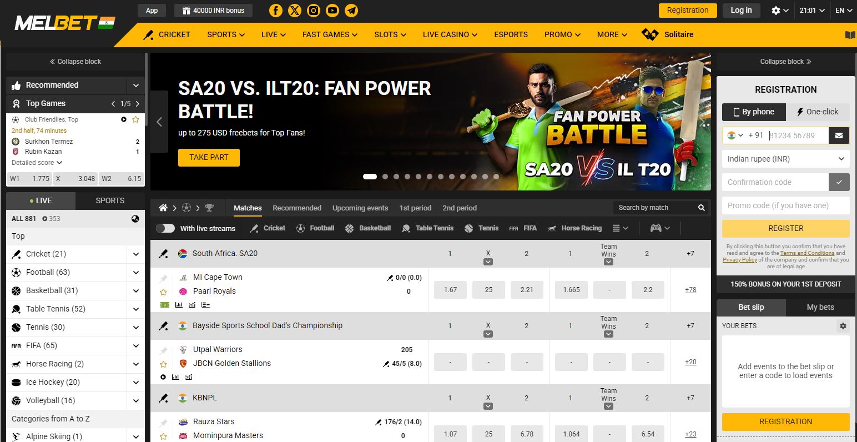Open the Indian rupee currency dropdown
Image resolution: width=857 pixels, height=442 pixels.
click(x=785, y=159)
